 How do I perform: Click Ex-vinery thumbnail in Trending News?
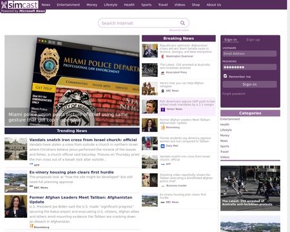[15, 181]
